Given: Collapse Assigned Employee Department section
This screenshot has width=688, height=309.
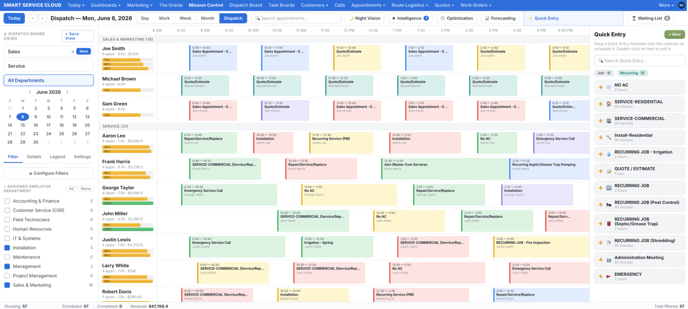Looking at the screenshot, I should pos(27,189).
